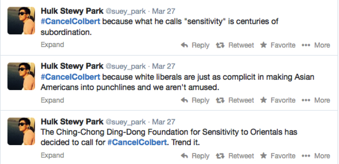
Task: Open the @suey_park handle on the second tweet
Action: click(x=126, y=66)
